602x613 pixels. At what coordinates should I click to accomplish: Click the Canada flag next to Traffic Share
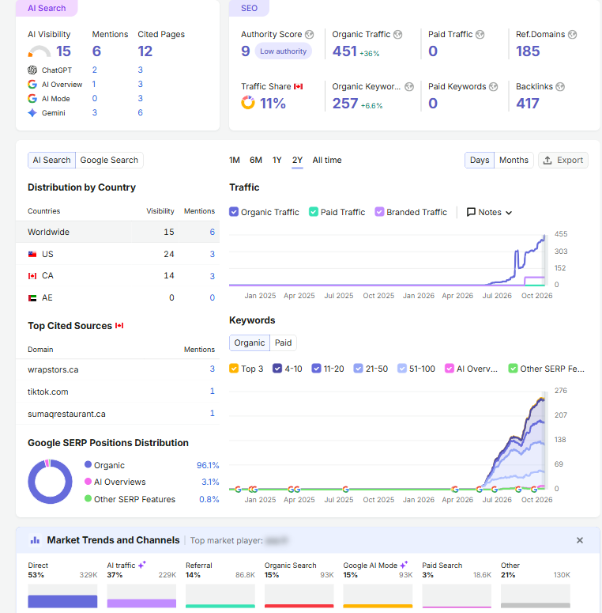[x=299, y=86]
